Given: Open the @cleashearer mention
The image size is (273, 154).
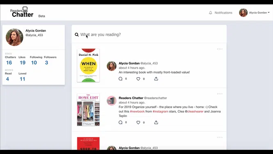Looking at the screenshot, I should [194, 111].
